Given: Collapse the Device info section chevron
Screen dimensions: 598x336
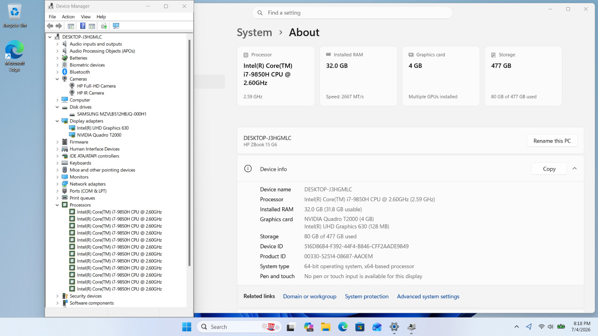Looking at the screenshot, I should (574, 169).
